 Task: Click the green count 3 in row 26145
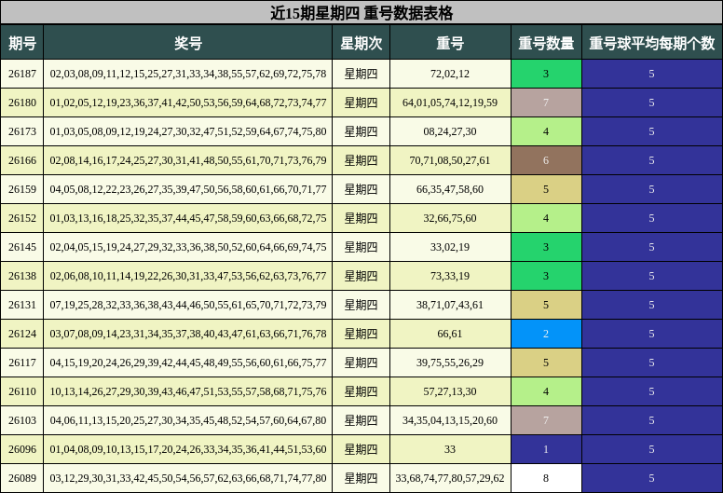[x=546, y=247]
